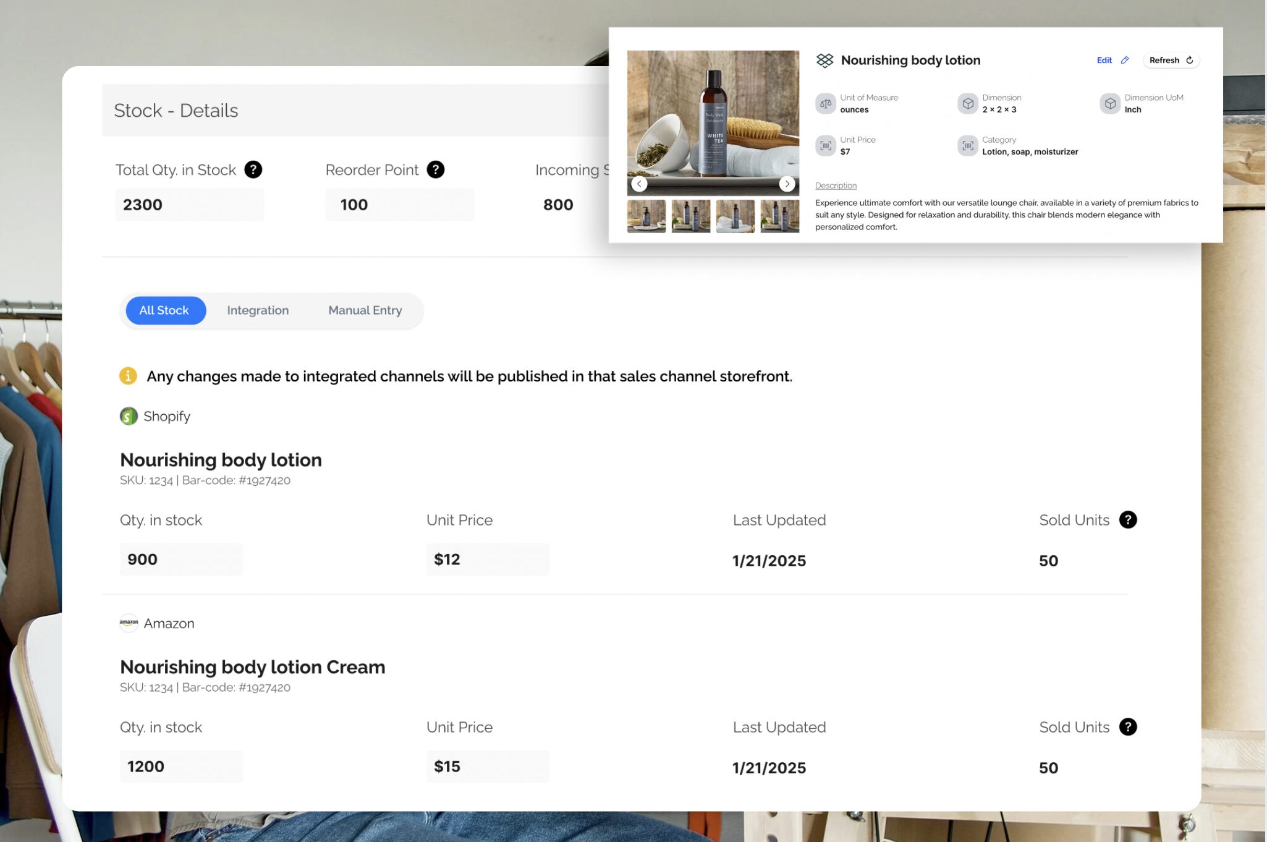Viewport: 1267px width, 842px height.
Task: Click the 'Lotion, soap, moisturizer' category value
Action: pyautogui.click(x=1030, y=152)
